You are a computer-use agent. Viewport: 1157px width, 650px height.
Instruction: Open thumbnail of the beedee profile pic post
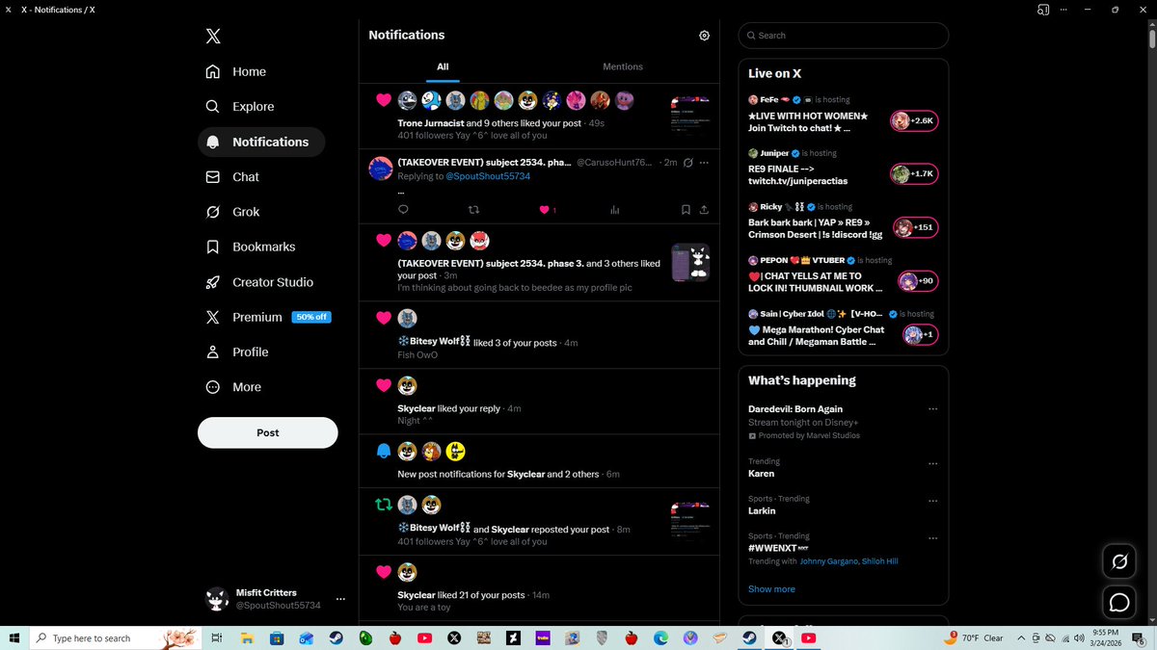click(690, 262)
